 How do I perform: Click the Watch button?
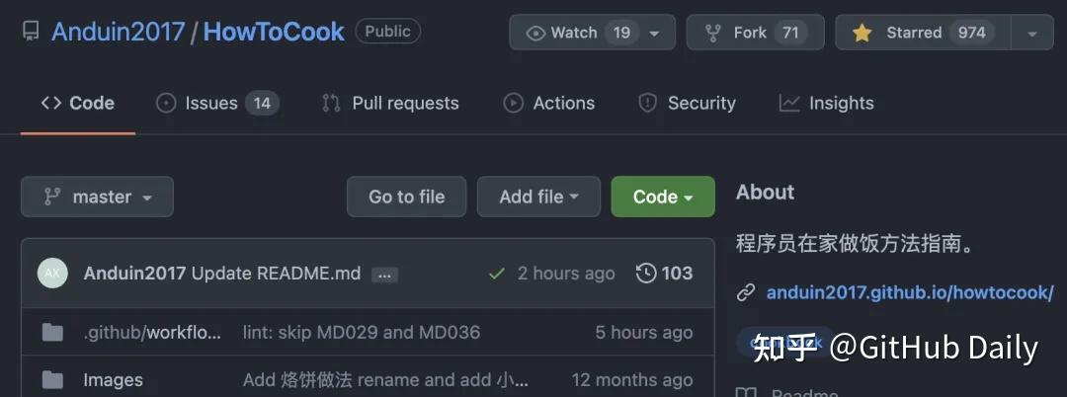(592, 33)
